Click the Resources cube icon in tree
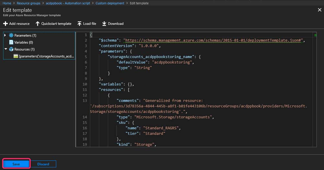324x170 pixels. [11, 49]
